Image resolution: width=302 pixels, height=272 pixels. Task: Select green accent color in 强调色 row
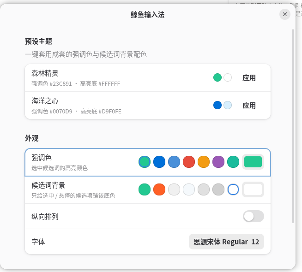click(x=145, y=162)
